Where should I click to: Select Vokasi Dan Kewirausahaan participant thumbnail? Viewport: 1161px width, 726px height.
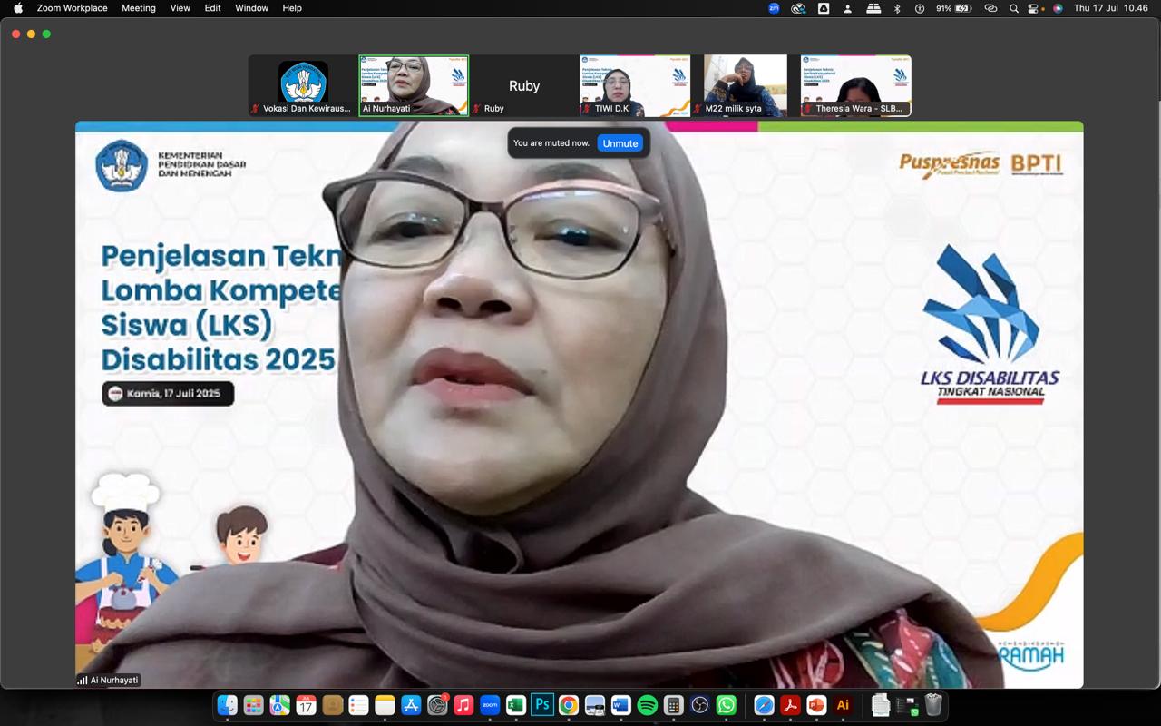tap(303, 85)
